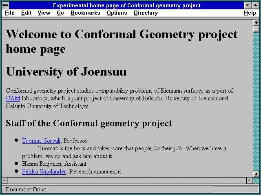Open the File menu

[x=10, y=13]
